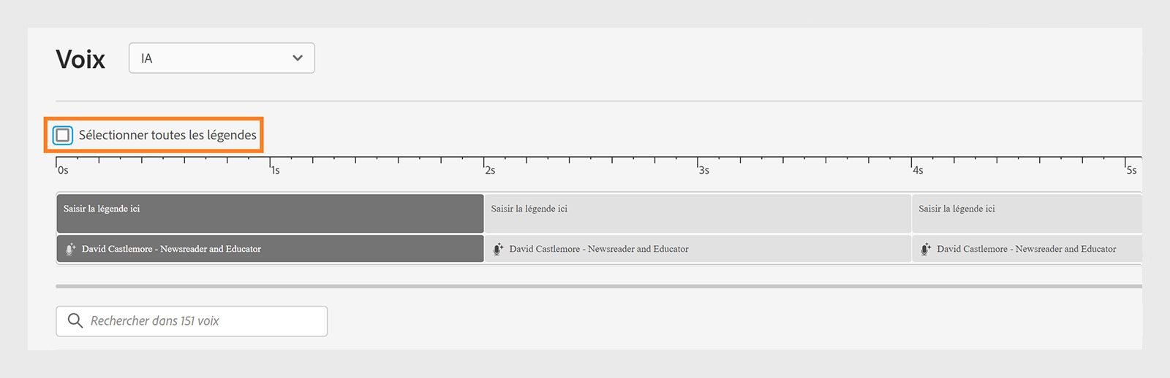Open the Voix 'IA' dropdown
1170x378 pixels.
point(222,58)
